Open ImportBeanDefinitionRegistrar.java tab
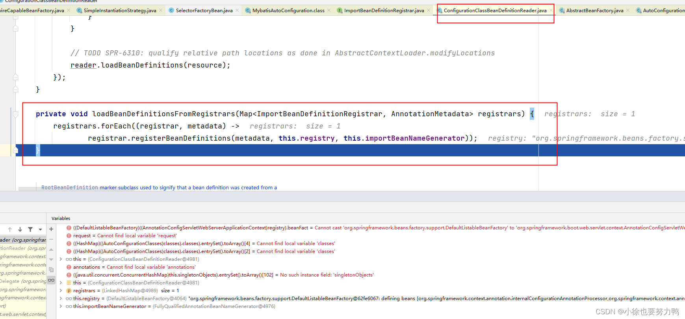The height and width of the screenshot is (319, 685). pyautogui.click(x=384, y=11)
